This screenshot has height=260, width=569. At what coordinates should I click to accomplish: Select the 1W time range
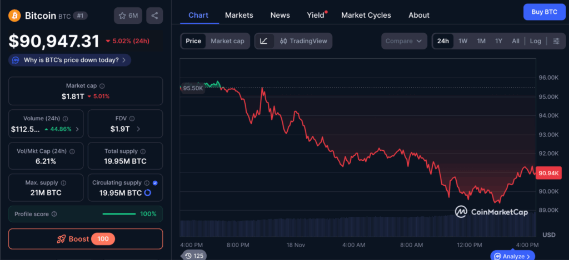[462, 41]
